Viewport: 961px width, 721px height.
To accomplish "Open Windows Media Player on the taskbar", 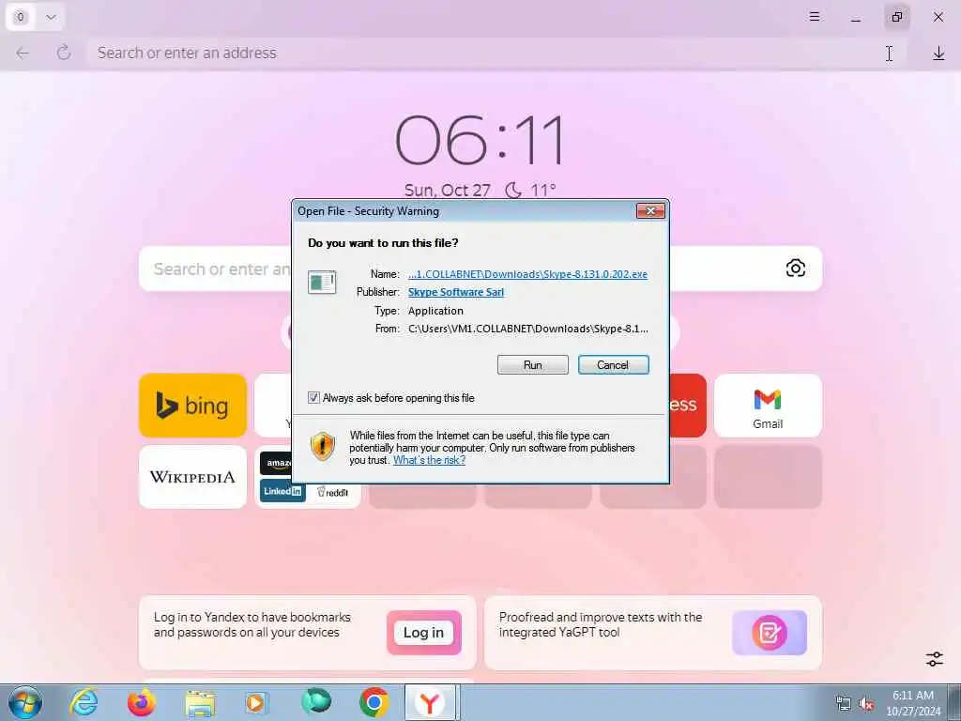I will coord(256,702).
